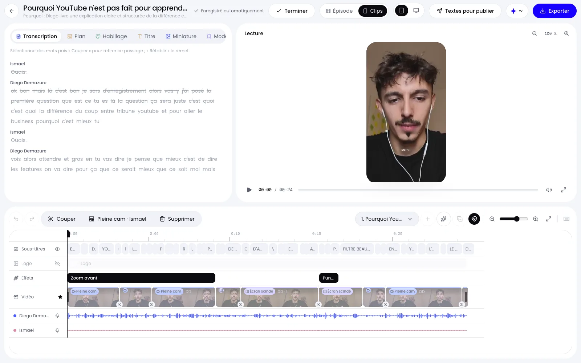Switch to Épisode view
Image resolution: width=581 pixels, height=363 pixels.
(339, 11)
